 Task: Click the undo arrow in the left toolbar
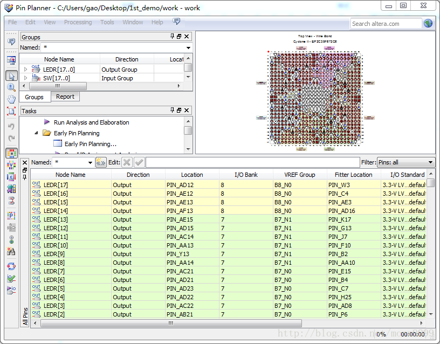click(x=11, y=126)
